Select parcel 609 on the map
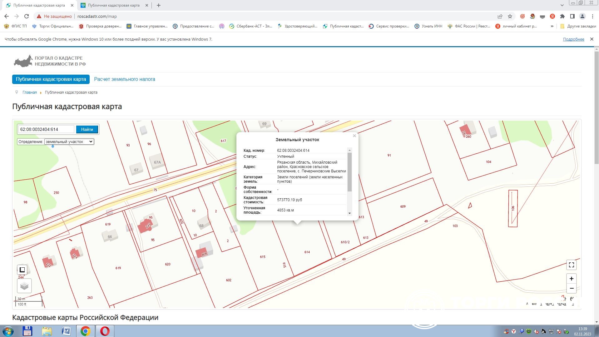 403,206
